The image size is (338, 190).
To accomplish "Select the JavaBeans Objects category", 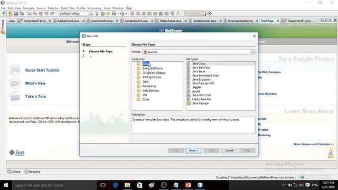I will pyautogui.click(x=154, y=73).
